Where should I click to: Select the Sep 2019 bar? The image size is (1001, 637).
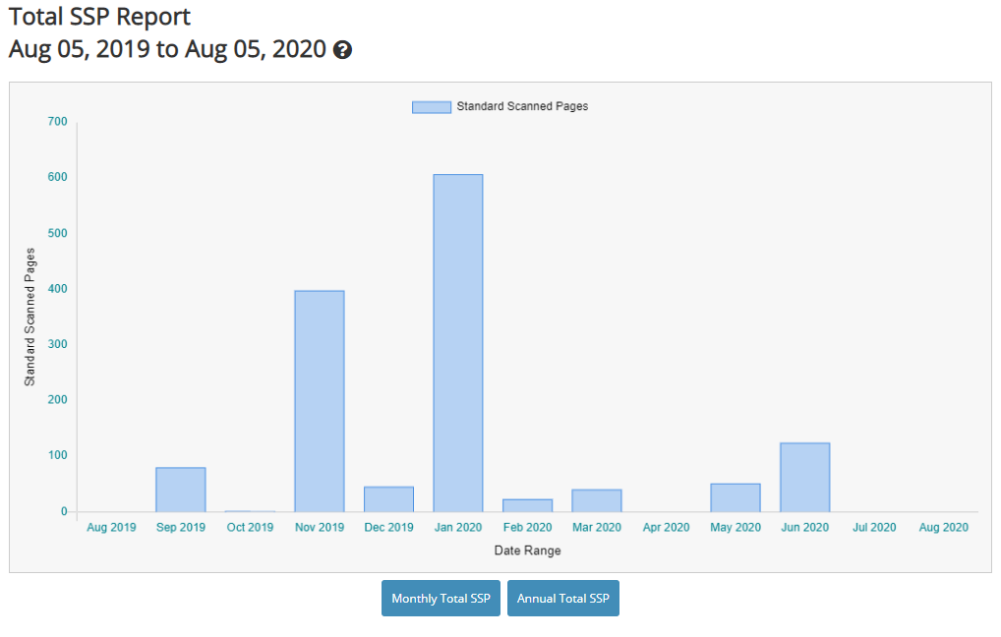pos(181,490)
